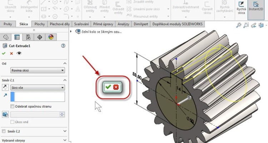Viewport: 268px width, 143px height.
Task: Expand the Směr č.2 section chevron
Action: tap(65, 131)
